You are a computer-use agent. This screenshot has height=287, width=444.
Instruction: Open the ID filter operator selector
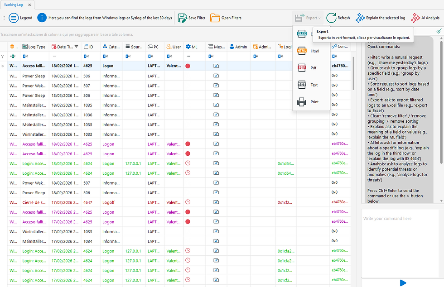(87, 56)
